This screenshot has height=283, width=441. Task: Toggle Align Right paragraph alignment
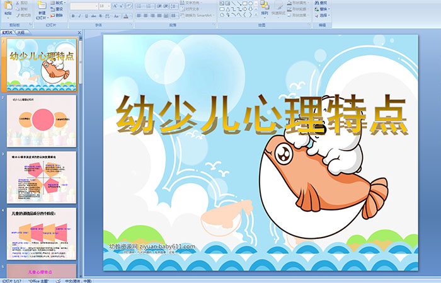point(152,16)
